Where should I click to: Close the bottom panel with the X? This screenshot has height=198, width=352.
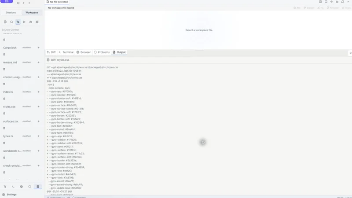[x=350, y=53]
